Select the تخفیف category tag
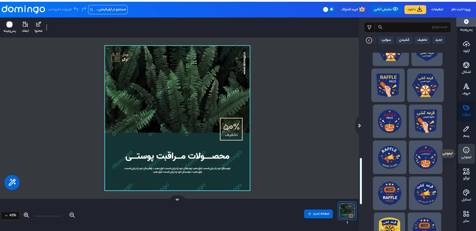The image size is (476, 231). [422, 40]
